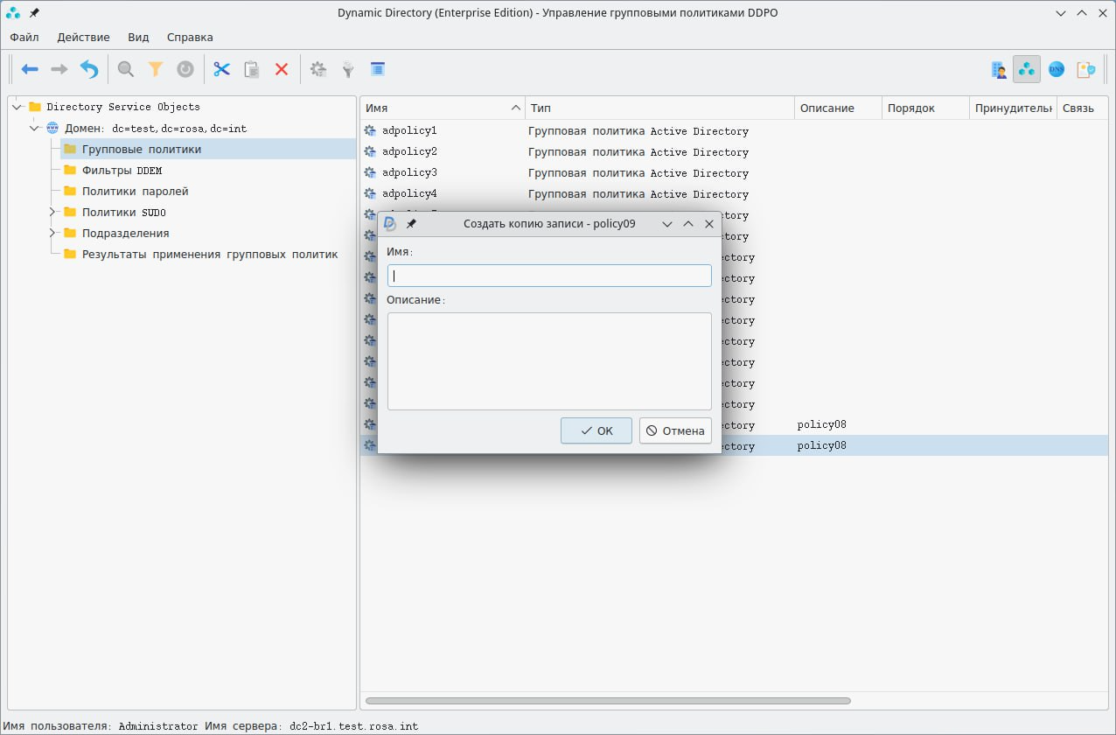Open the Действие menu
The image size is (1116, 735).
click(x=83, y=38)
